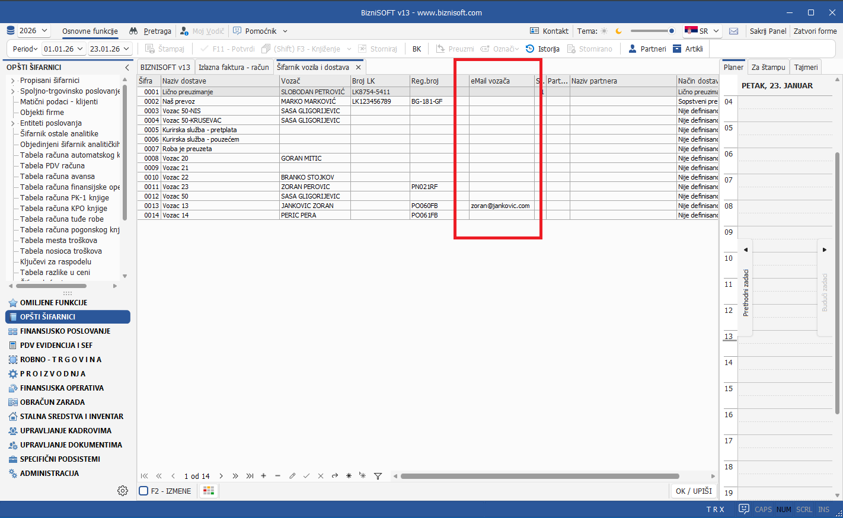
Task: Open the SR language dropdown
Action: point(702,31)
